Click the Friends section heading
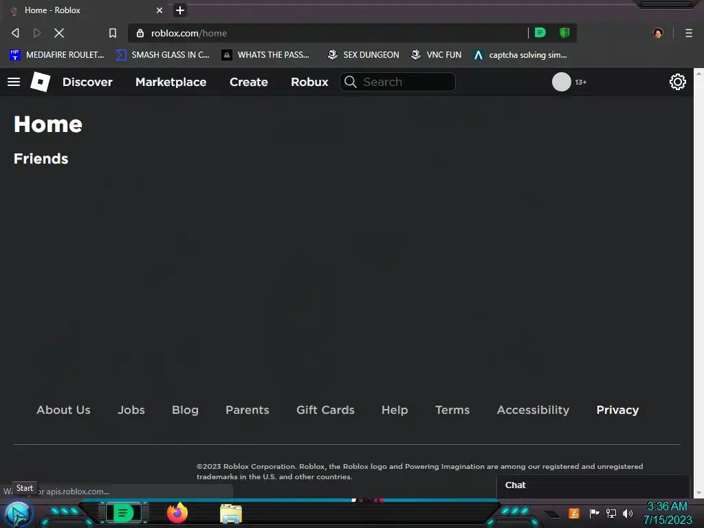 (x=41, y=159)
